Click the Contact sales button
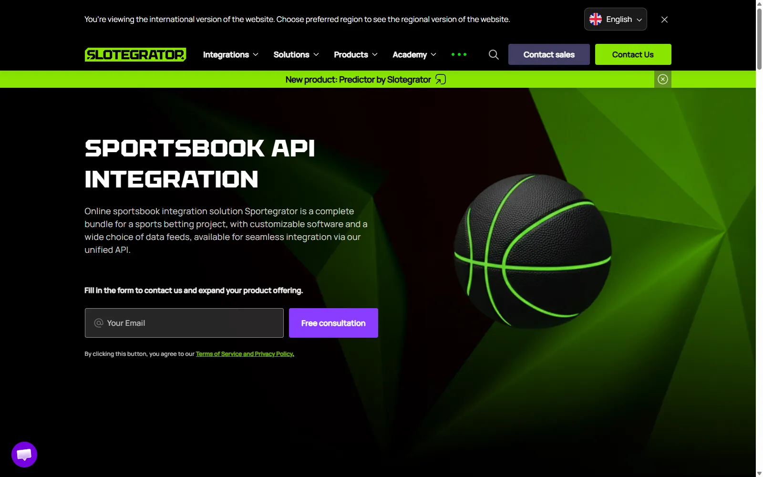This screenshot has width=763, height=477. click(549, 54)
